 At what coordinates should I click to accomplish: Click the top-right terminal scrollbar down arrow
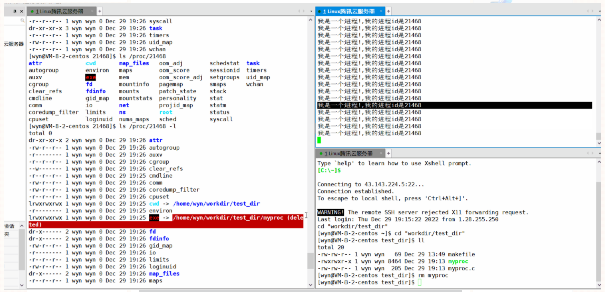(x=598, y=143)
